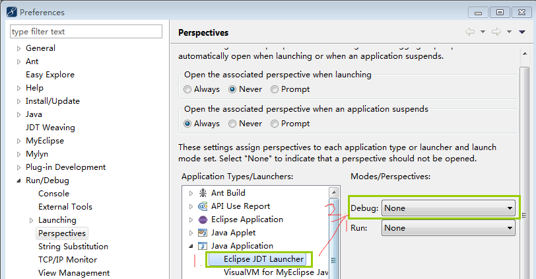The image size is (536, 279).
Task: Expand the MyEclipse preferences node
Action: (18, 141)
